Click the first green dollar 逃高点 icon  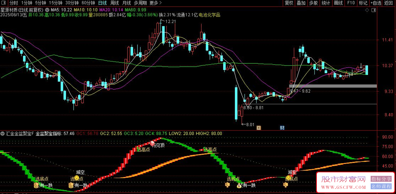click(139, 149)
